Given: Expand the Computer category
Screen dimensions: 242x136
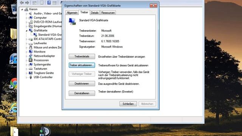Looking at the screenshot, I should [x=26, y=18].
